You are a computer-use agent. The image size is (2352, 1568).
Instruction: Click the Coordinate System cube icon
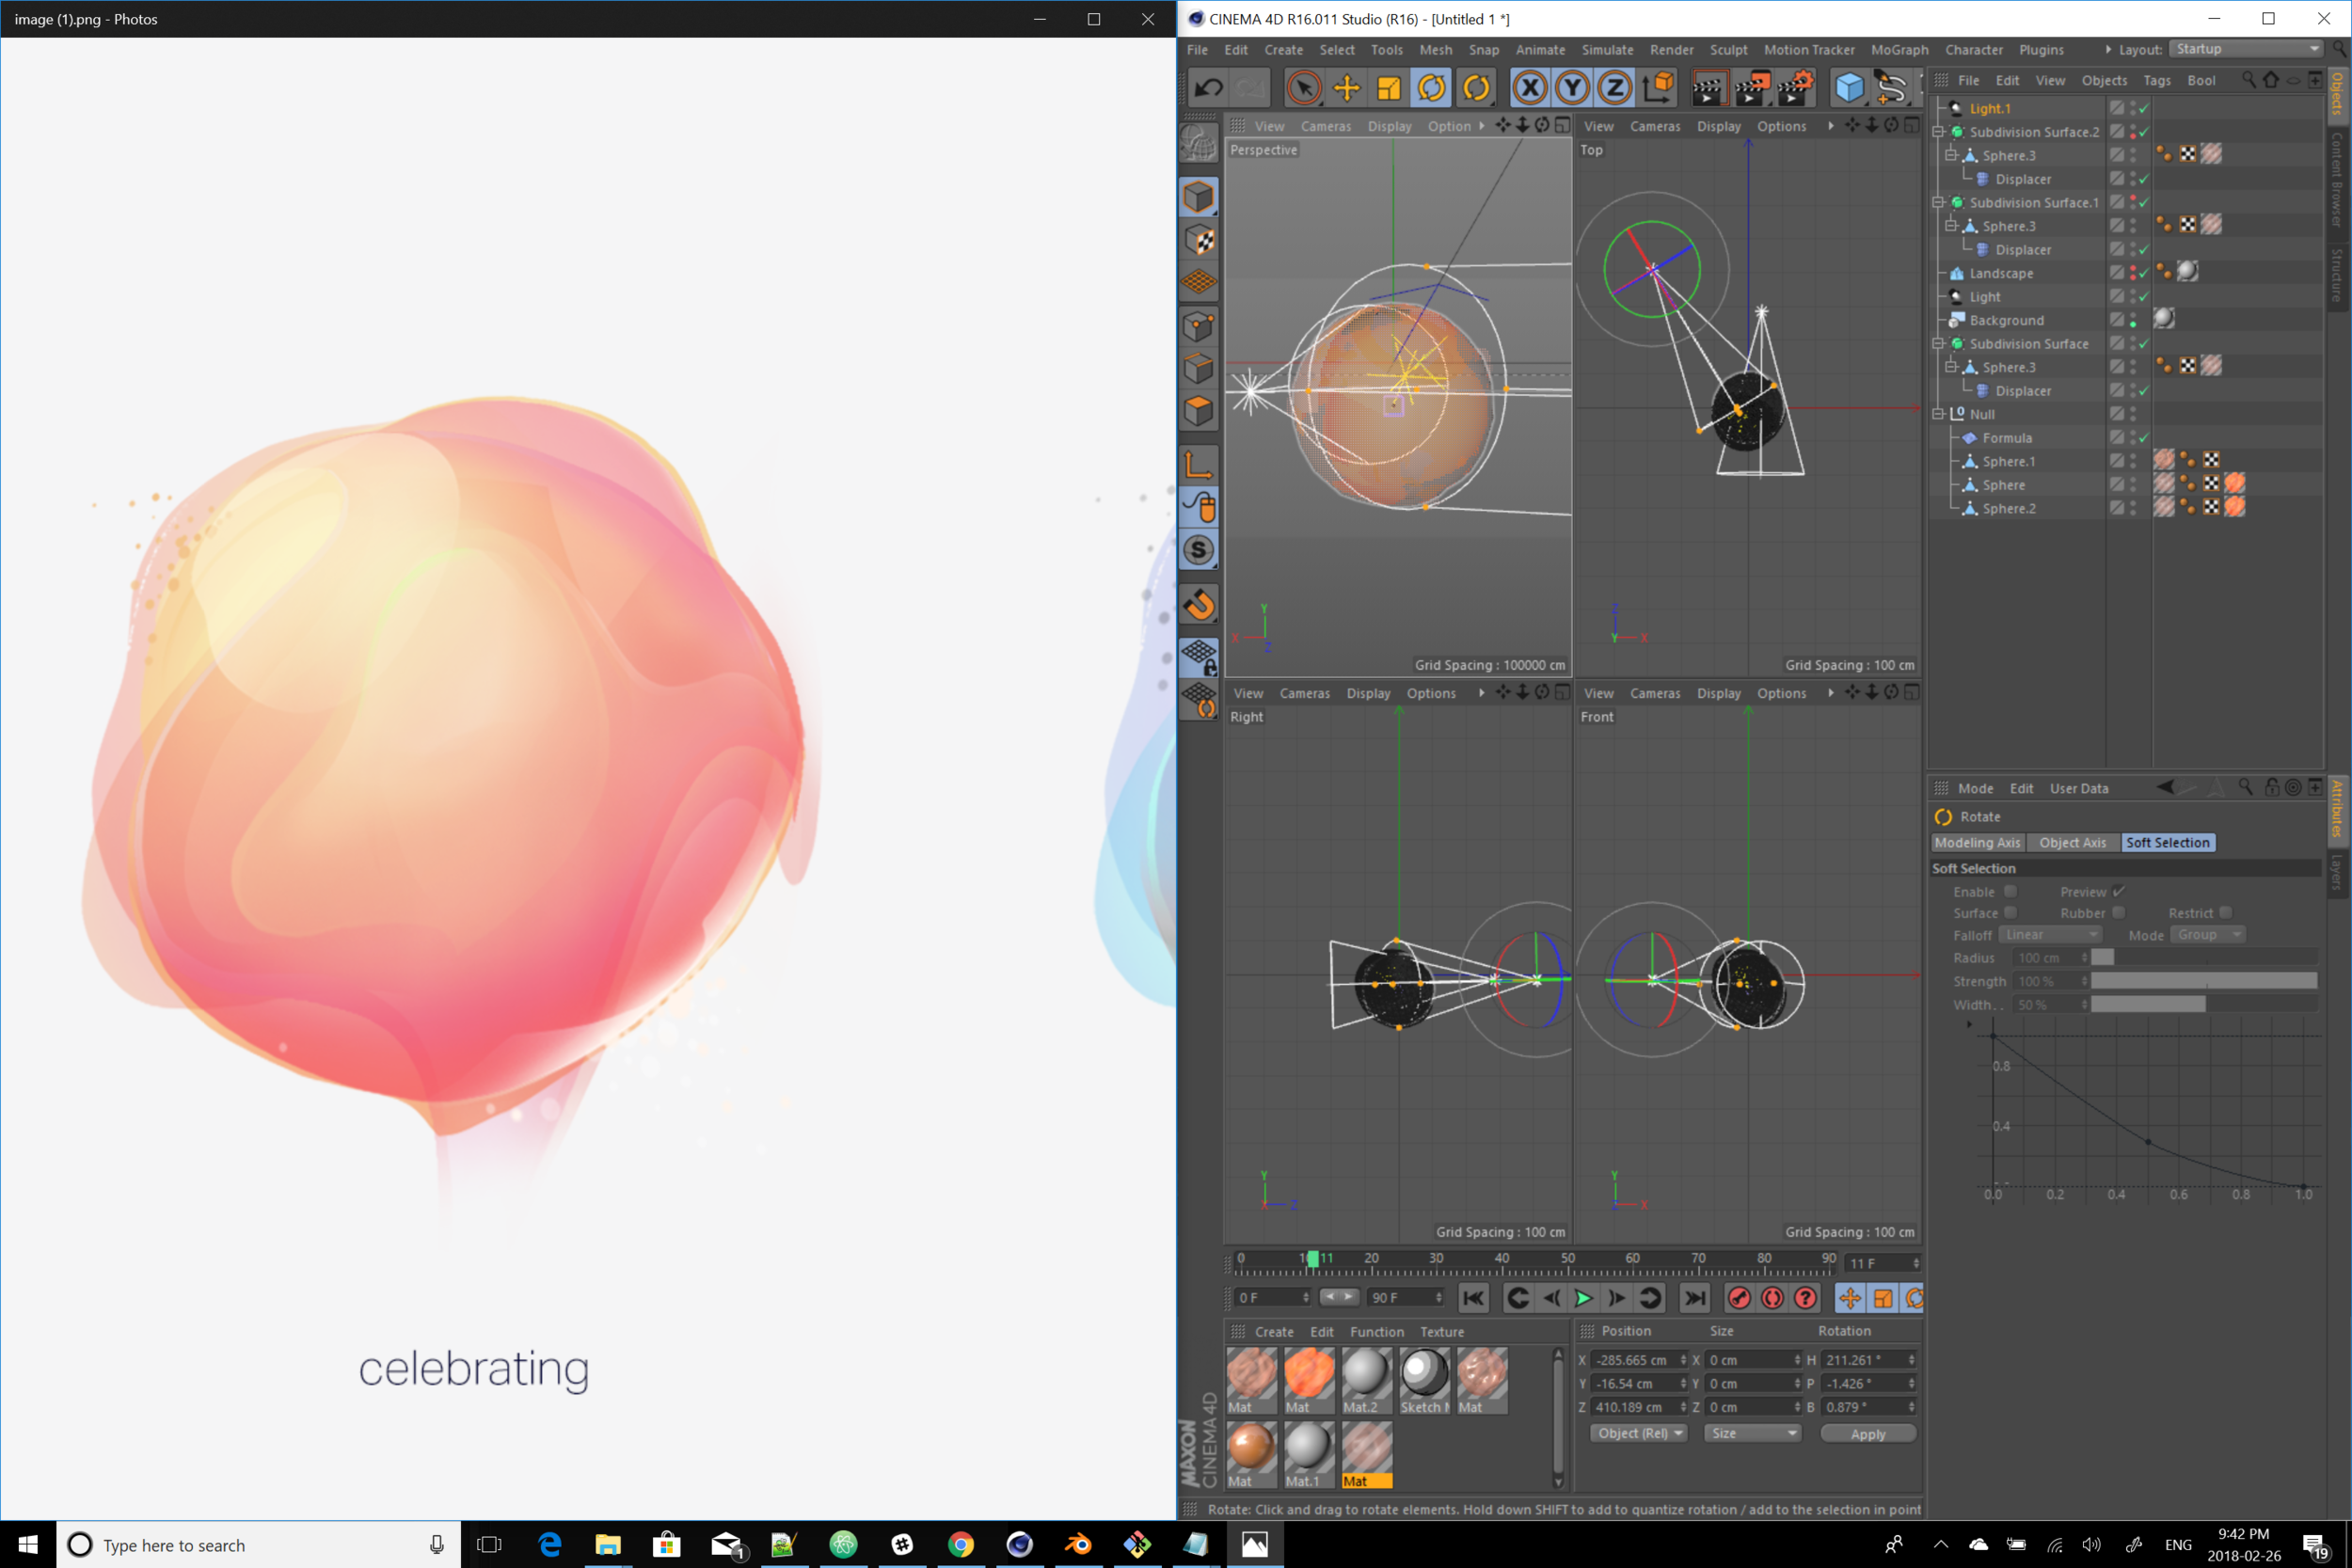[x=1658, y=88]
